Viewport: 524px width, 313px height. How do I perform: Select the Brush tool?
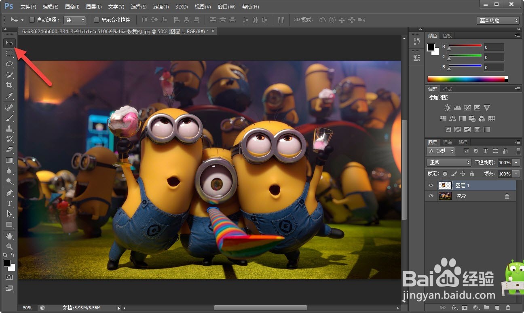click(x=9, y=118)
